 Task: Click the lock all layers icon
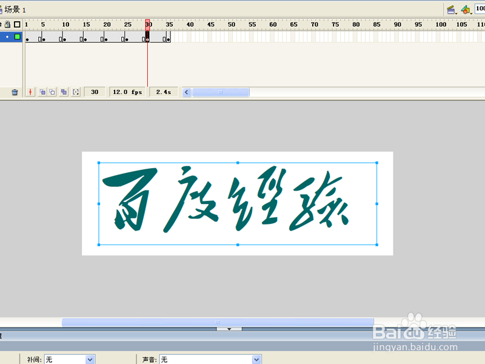[x=7, y=24]
